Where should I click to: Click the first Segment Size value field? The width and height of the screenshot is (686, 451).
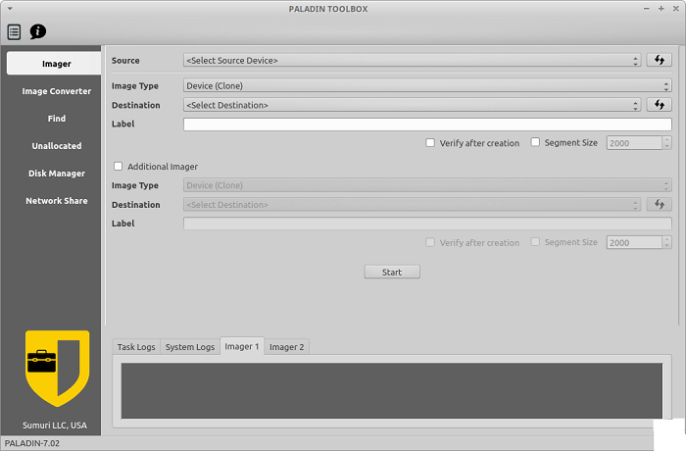(x=634, y=143)
